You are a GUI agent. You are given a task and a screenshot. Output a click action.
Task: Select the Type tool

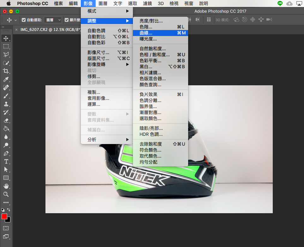pos(6,161)
